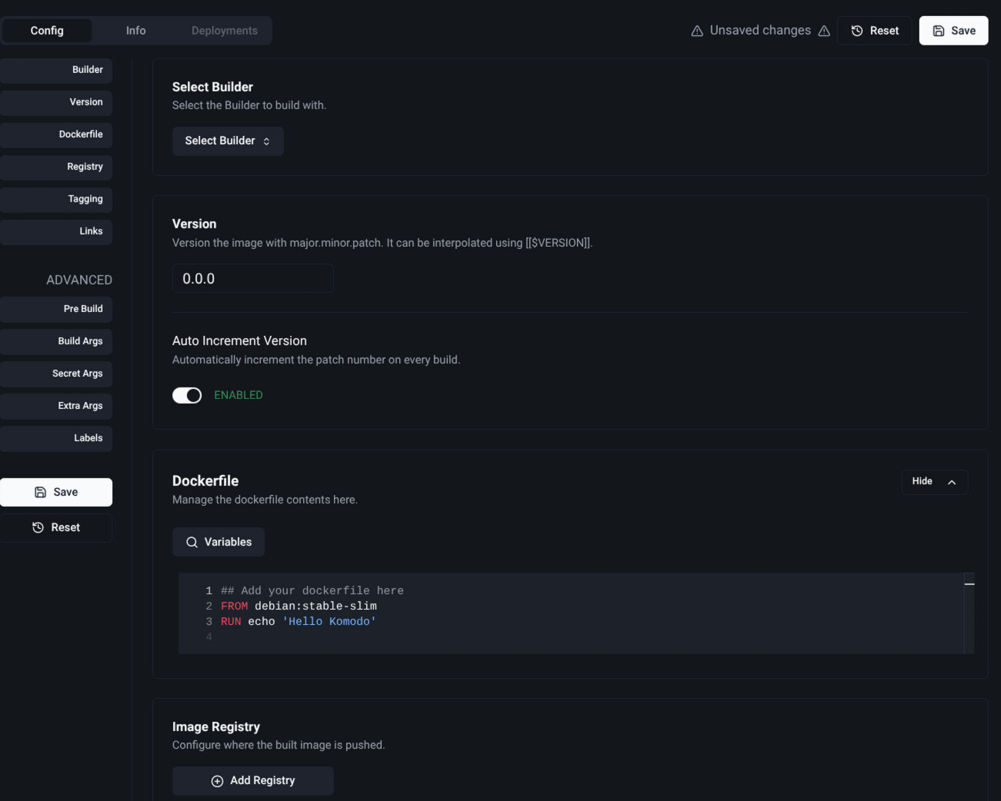
Task: Go to Secret Args in the Advanced sidebar
Action: (x=56, y=374)
